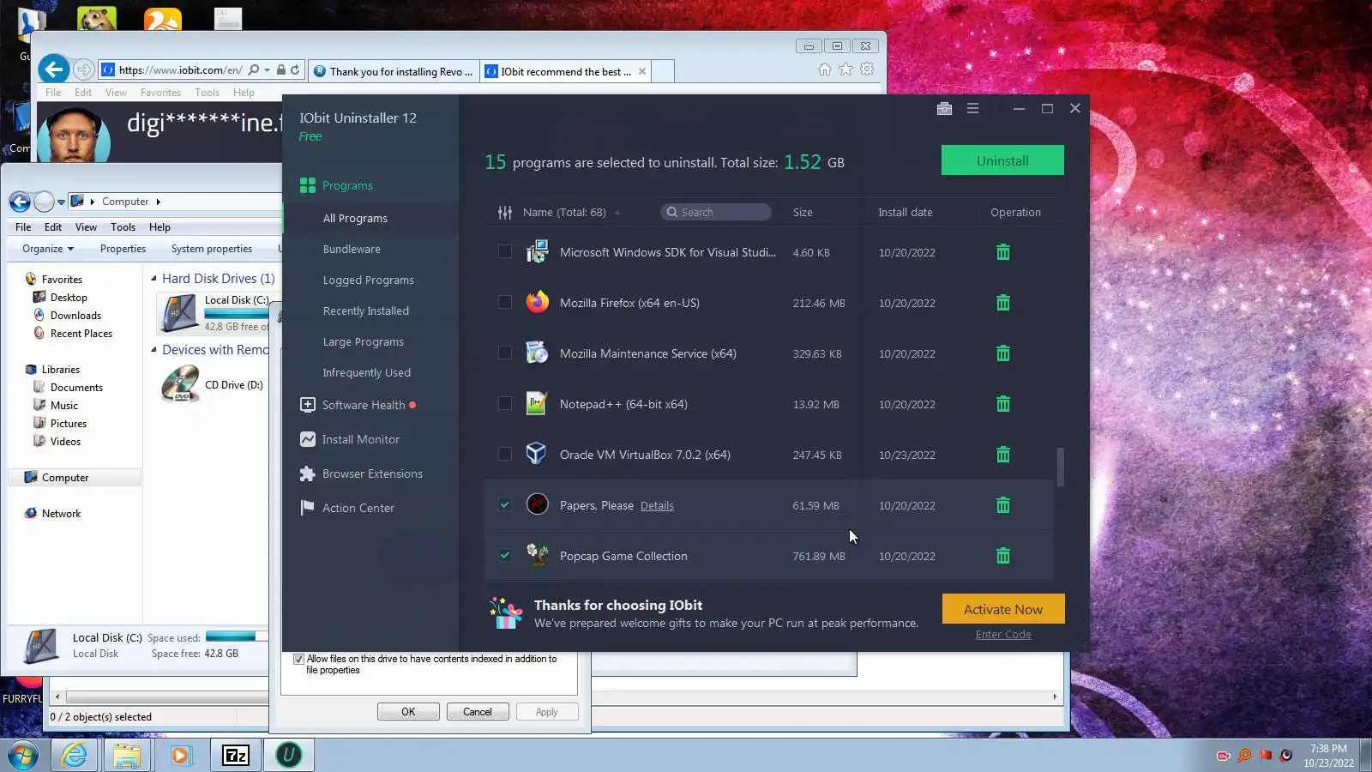Click the Oracle VirtualBox cube icon
This screenshot has width=1372, height=772.
coord(537,454)
